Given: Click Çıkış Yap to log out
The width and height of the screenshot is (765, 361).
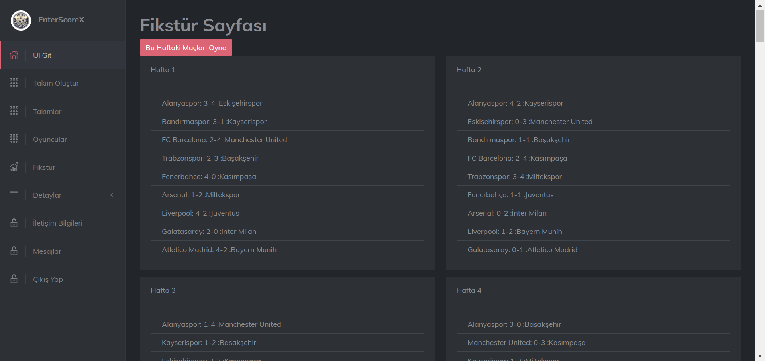Looking at the screenshot, I should click(48, 279).
